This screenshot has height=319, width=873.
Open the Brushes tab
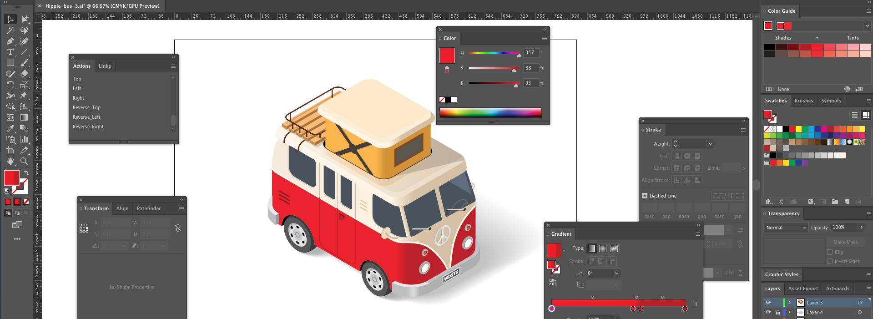pyautogui.click(x=804, y=101)
